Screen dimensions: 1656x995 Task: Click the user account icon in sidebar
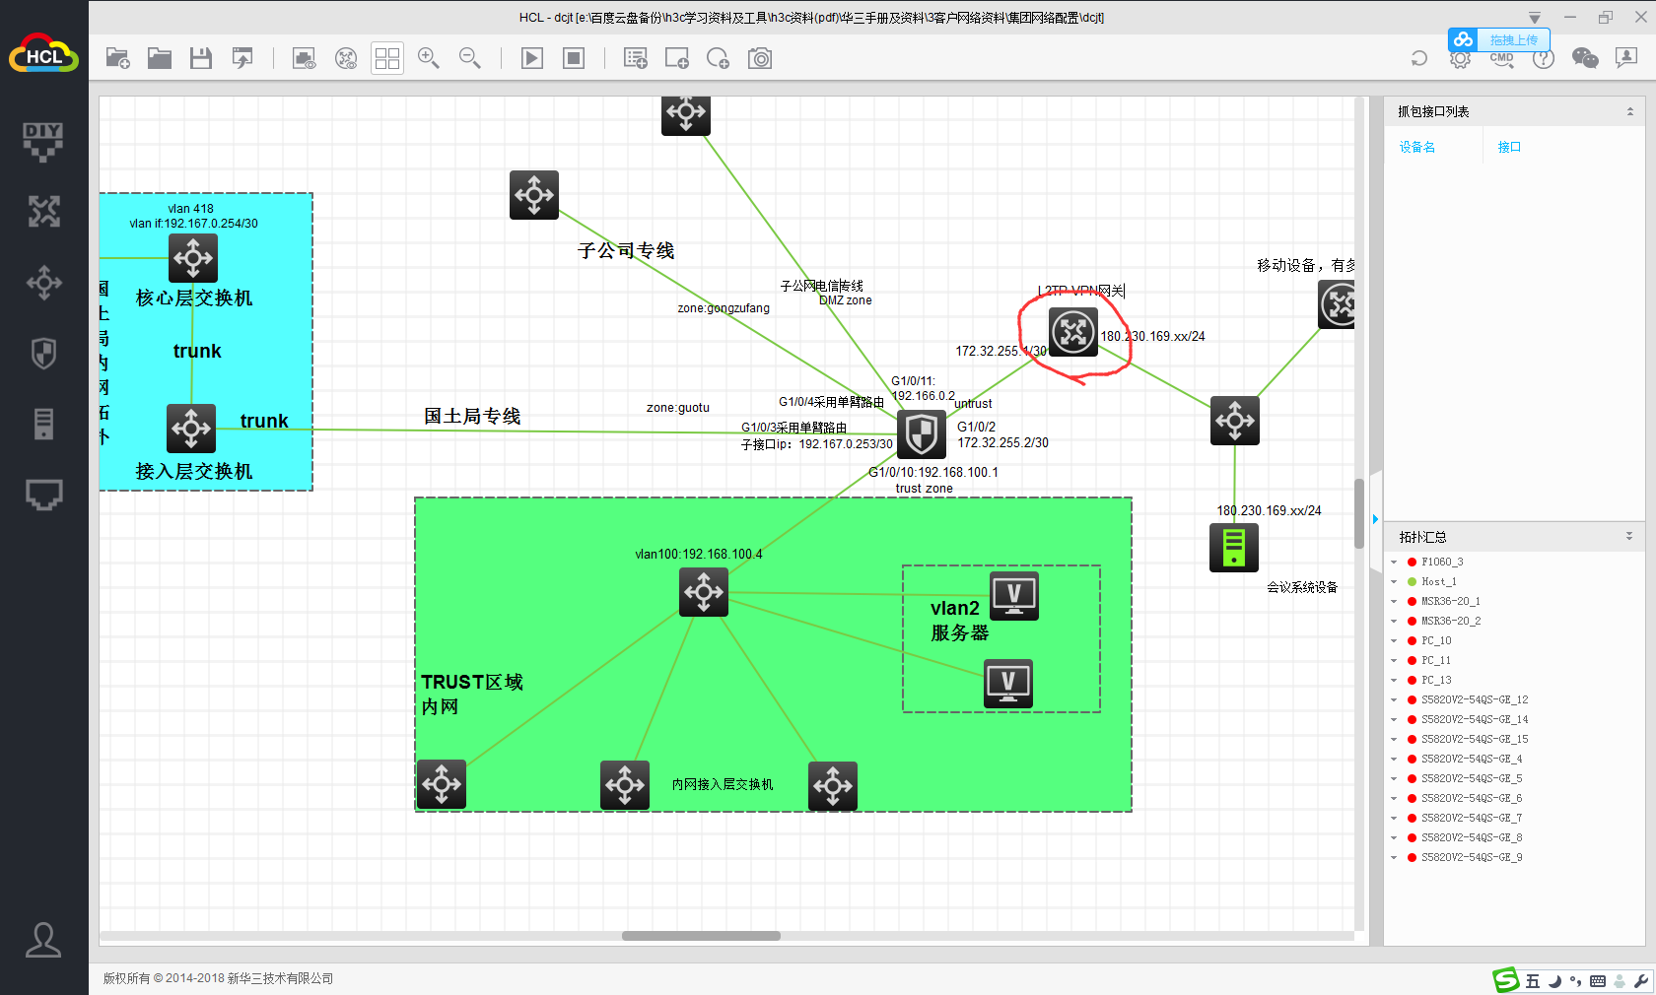tap(43, 940)
